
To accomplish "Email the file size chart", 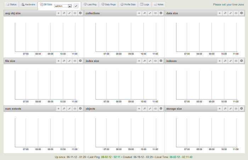I will (x=75, y=61).
